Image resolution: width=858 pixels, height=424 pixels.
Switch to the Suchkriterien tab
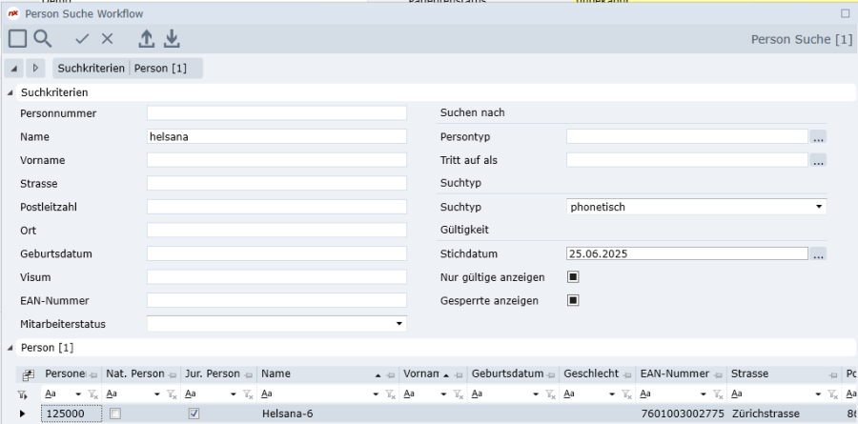(x=91, y=69)
